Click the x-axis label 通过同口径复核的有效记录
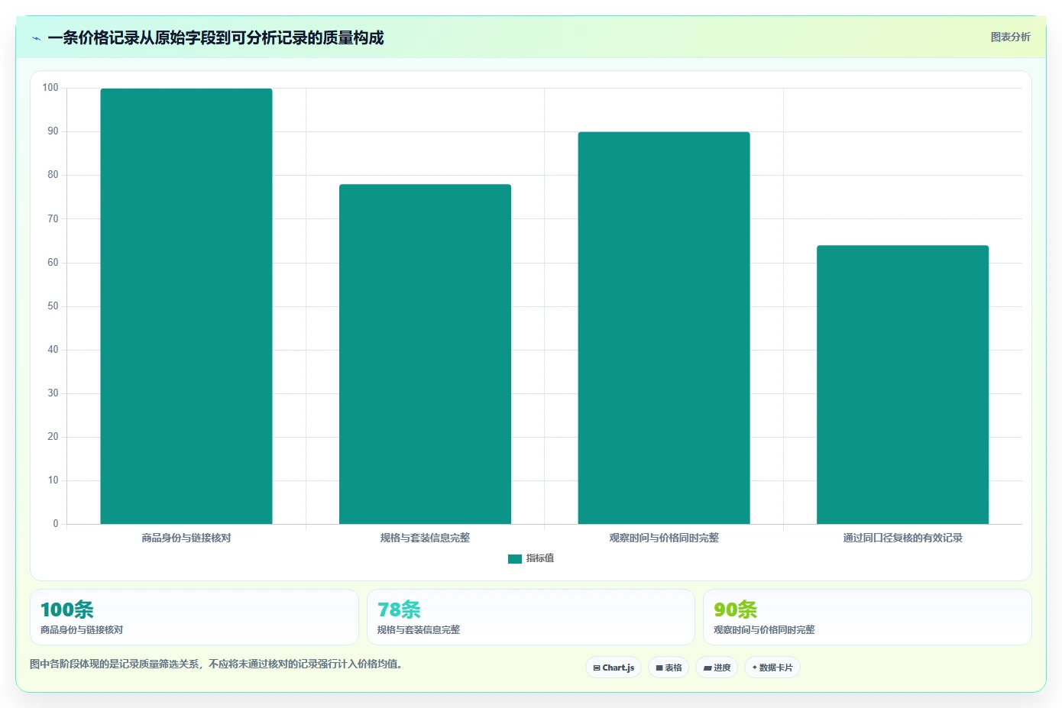This screenshot has height=708, width=1062. [902, 538]
